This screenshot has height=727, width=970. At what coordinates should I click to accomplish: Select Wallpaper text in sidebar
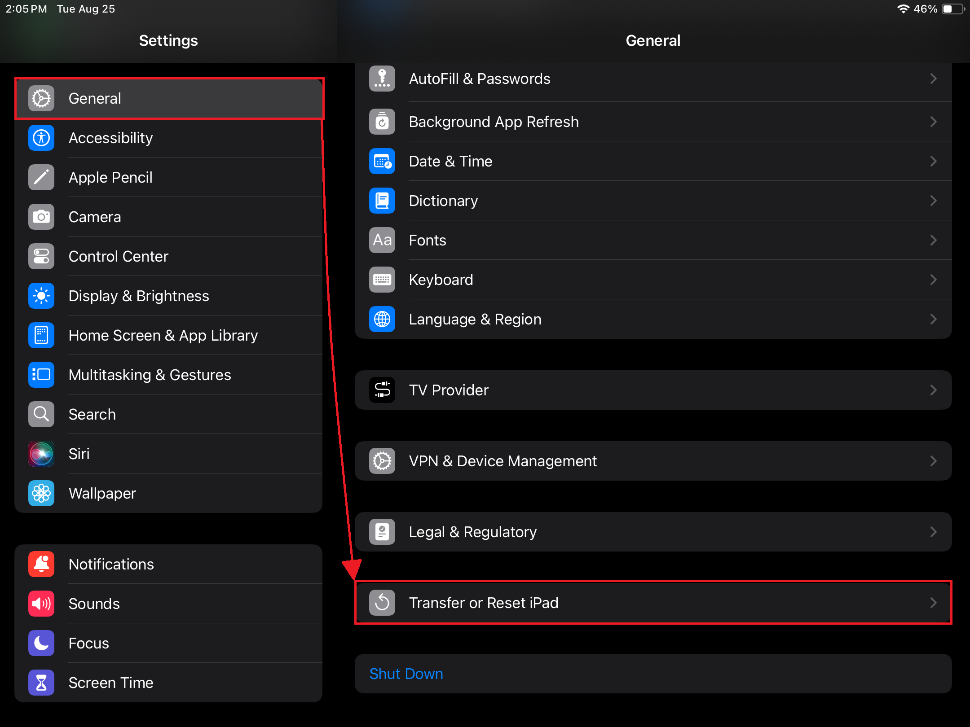click(102, 494)
